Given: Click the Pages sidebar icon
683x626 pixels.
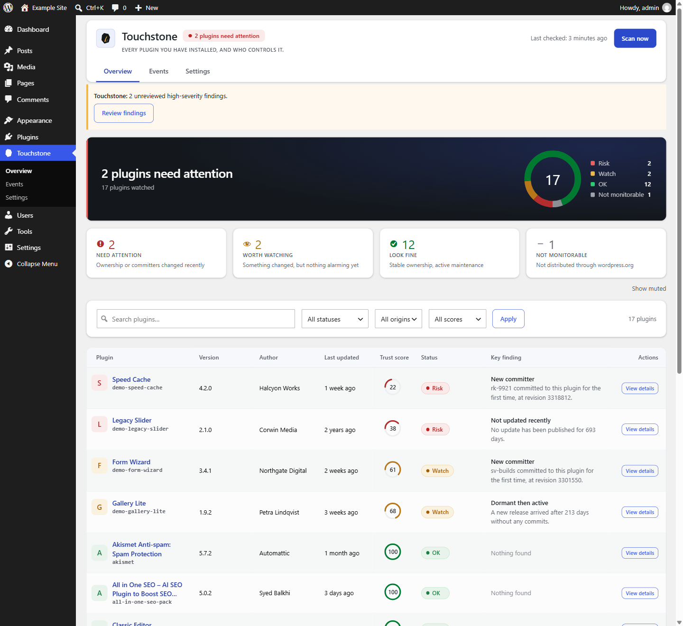Looking at the screenshot, I should tap(9, 83).
